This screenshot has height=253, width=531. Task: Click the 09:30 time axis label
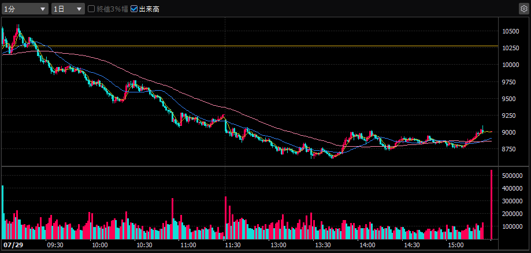(x=55, y=245)
